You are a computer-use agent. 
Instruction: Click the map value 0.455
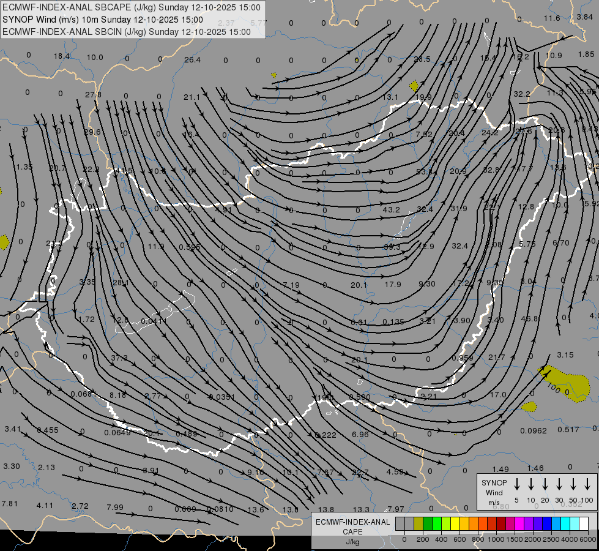47,430
